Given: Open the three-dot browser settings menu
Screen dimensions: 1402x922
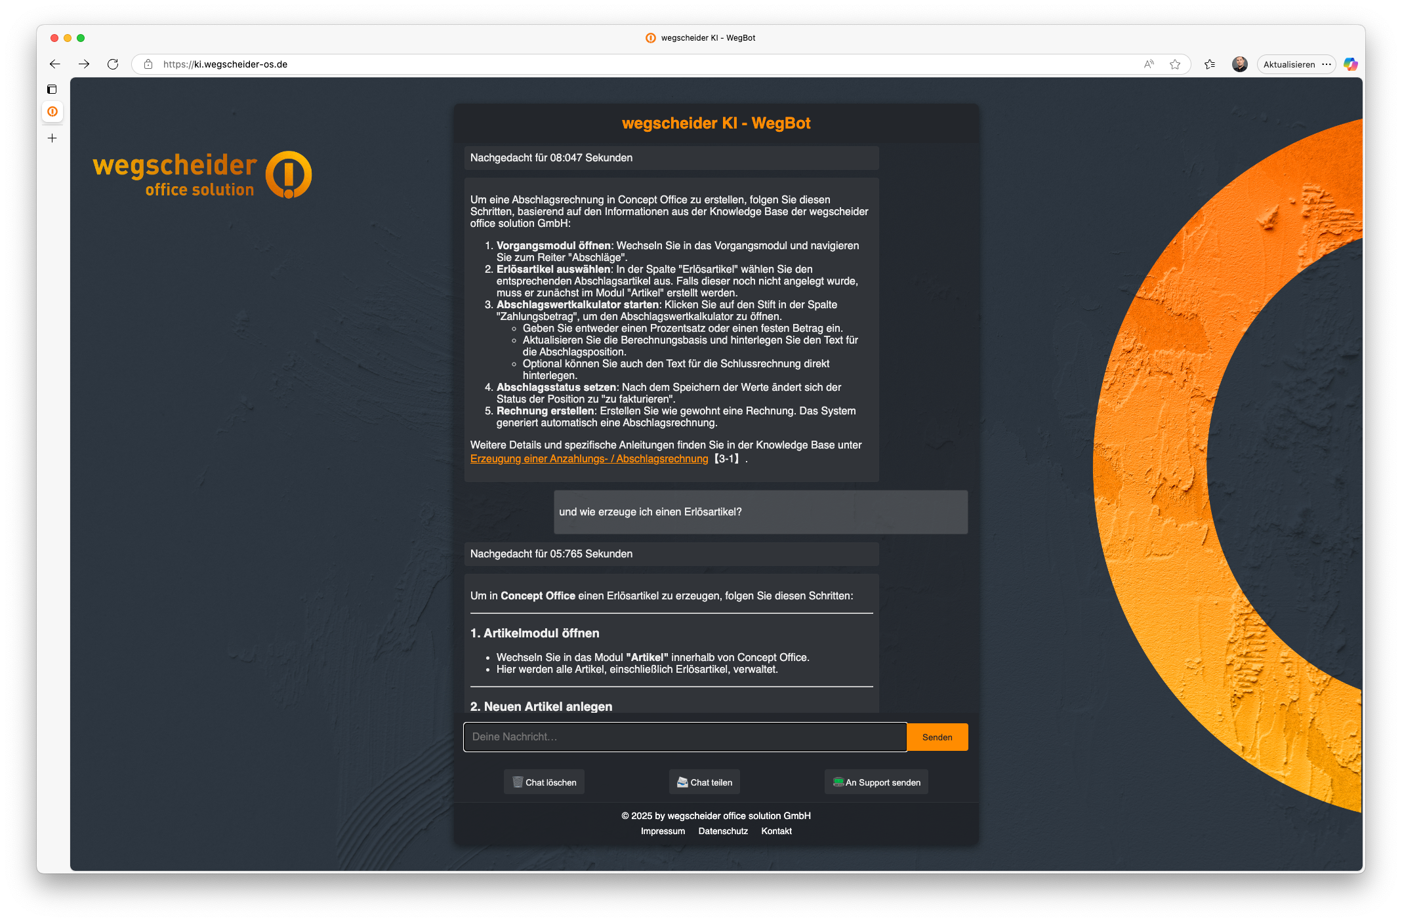Looking at the screenshot, I should pos(1327,64).
